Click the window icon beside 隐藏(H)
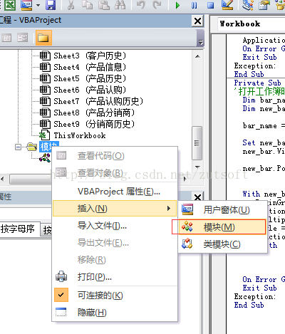 point(61,313)
